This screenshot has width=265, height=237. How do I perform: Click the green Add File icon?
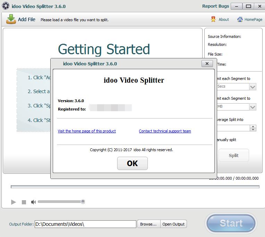11,19
